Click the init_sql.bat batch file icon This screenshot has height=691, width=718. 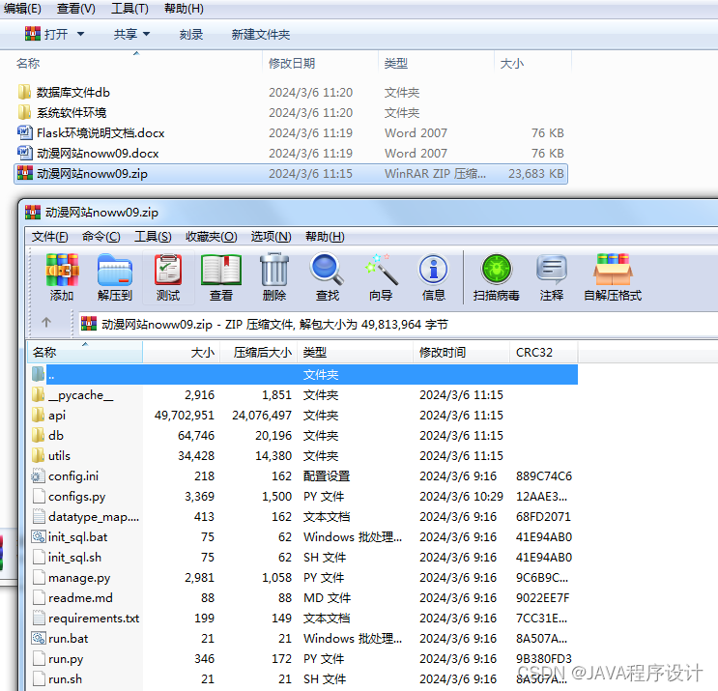[39, 536]
